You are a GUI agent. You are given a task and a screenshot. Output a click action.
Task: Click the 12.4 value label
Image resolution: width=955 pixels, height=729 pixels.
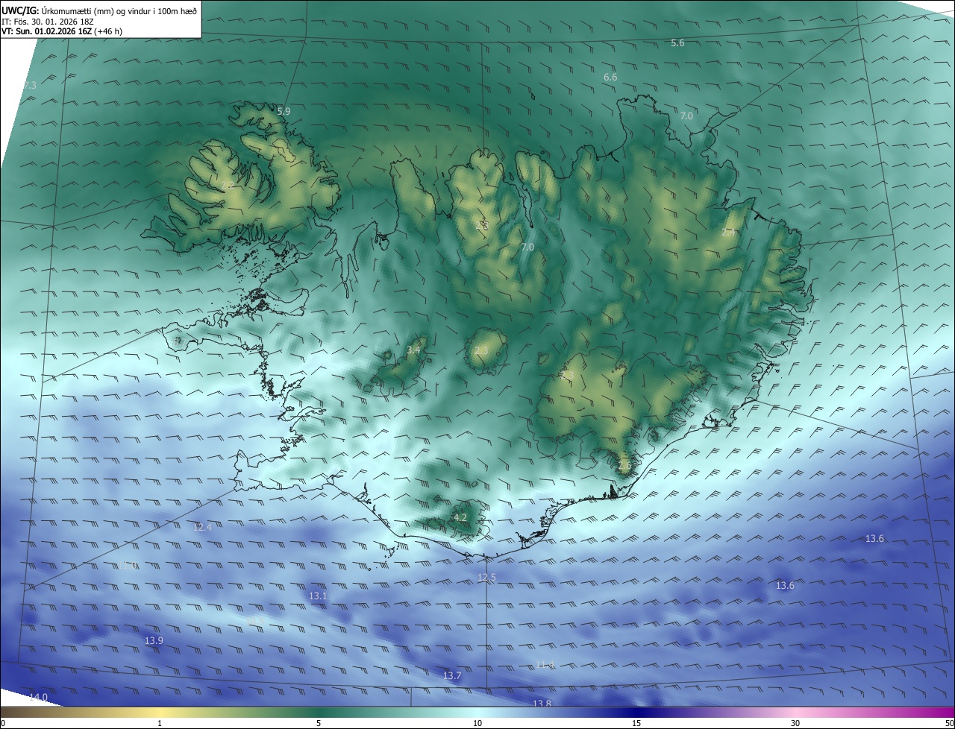pyautogui.click(x=202, y=528)
